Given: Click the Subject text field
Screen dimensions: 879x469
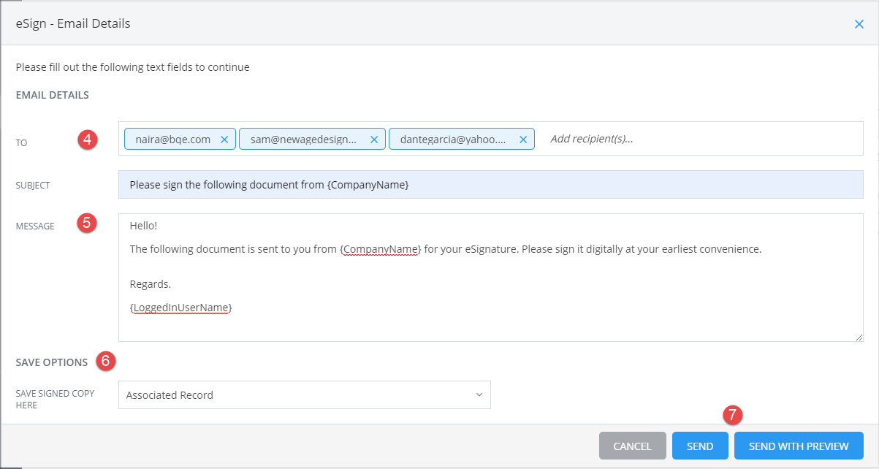Looking at the screenshot, I should point(491,185).
